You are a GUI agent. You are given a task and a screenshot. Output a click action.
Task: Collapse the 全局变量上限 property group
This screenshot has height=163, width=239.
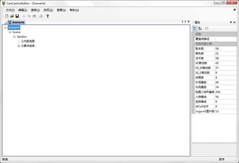click(x=193, y=44)
